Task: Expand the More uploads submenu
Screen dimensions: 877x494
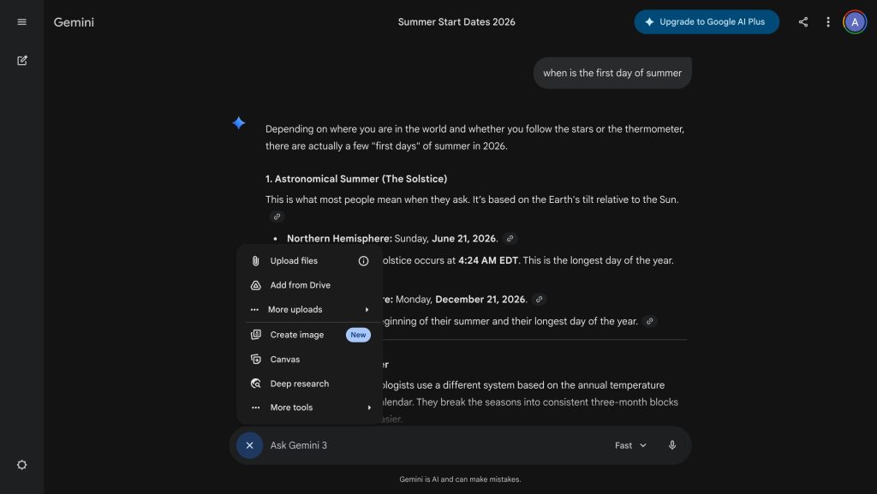Action: click(x=309, y=310)
